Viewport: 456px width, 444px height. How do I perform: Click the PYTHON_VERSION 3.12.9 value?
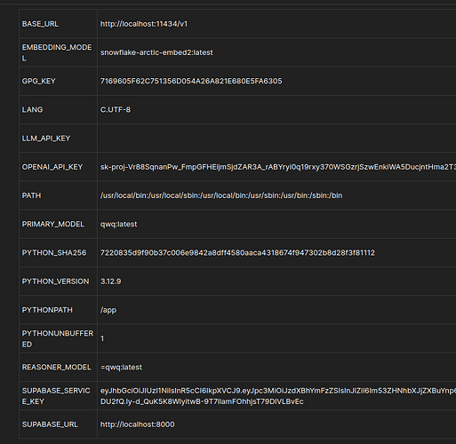tap(110, 281)
